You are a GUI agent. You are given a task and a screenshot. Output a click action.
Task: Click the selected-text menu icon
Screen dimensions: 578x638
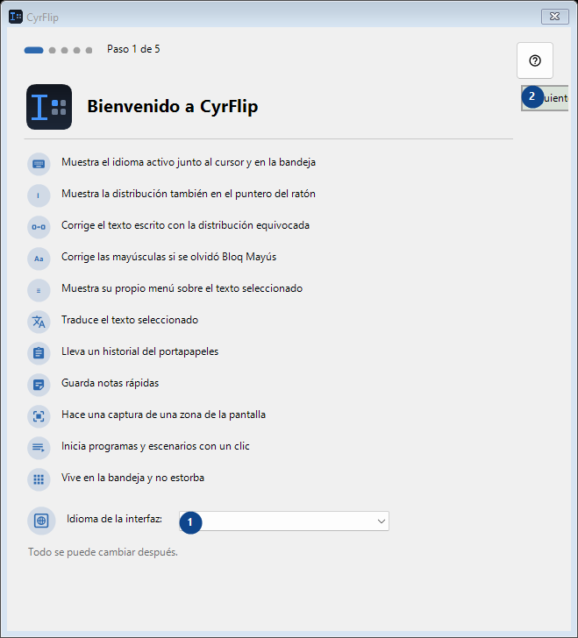(39, 290)
